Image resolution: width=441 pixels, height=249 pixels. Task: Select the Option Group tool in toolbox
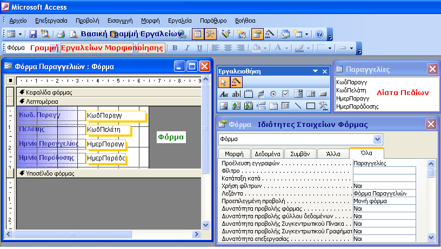tap(249, 94)
